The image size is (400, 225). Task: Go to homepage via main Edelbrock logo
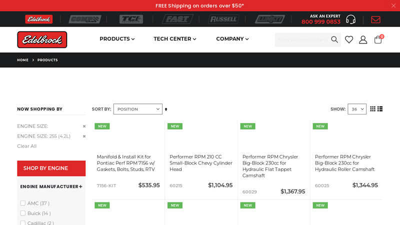point(42,39)
